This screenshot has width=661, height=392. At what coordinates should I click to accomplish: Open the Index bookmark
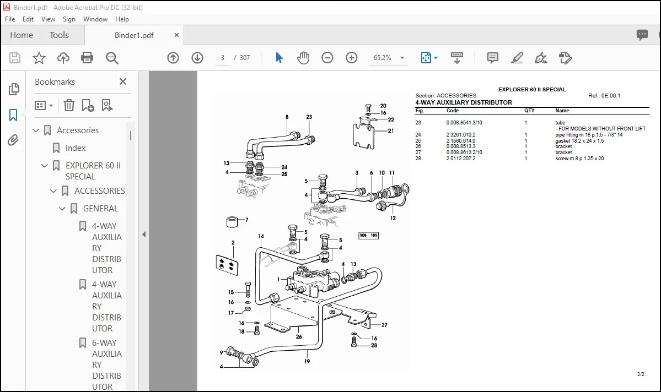(x=76, y=148)
